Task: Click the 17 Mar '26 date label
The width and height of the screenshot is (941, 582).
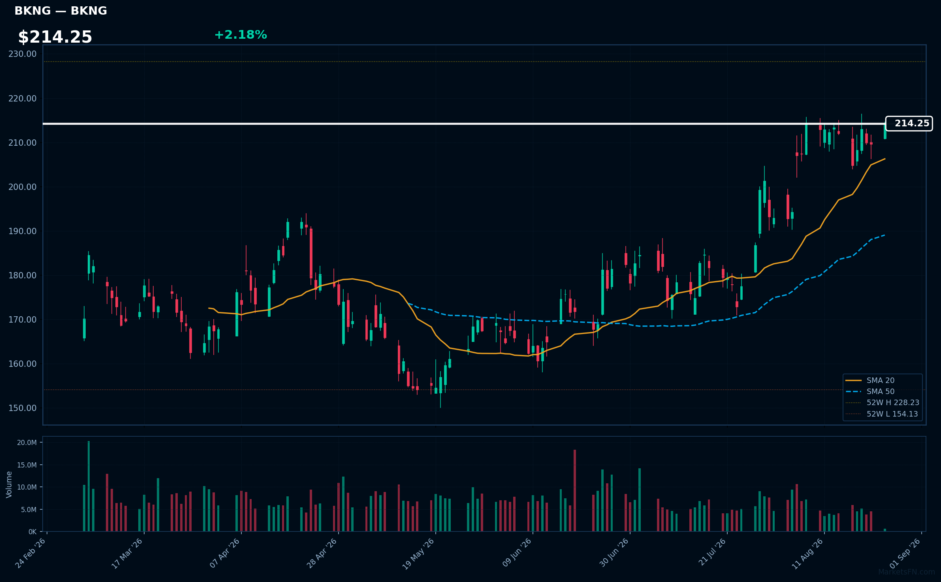Action: coord(127,553)
